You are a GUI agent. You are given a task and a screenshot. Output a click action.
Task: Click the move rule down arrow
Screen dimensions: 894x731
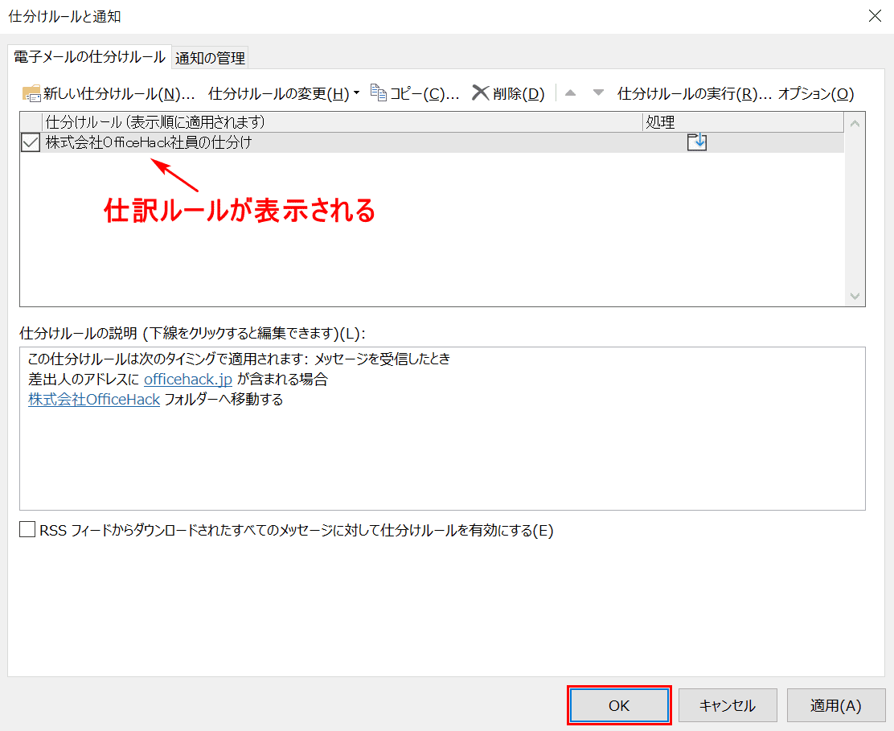point(598,93)
